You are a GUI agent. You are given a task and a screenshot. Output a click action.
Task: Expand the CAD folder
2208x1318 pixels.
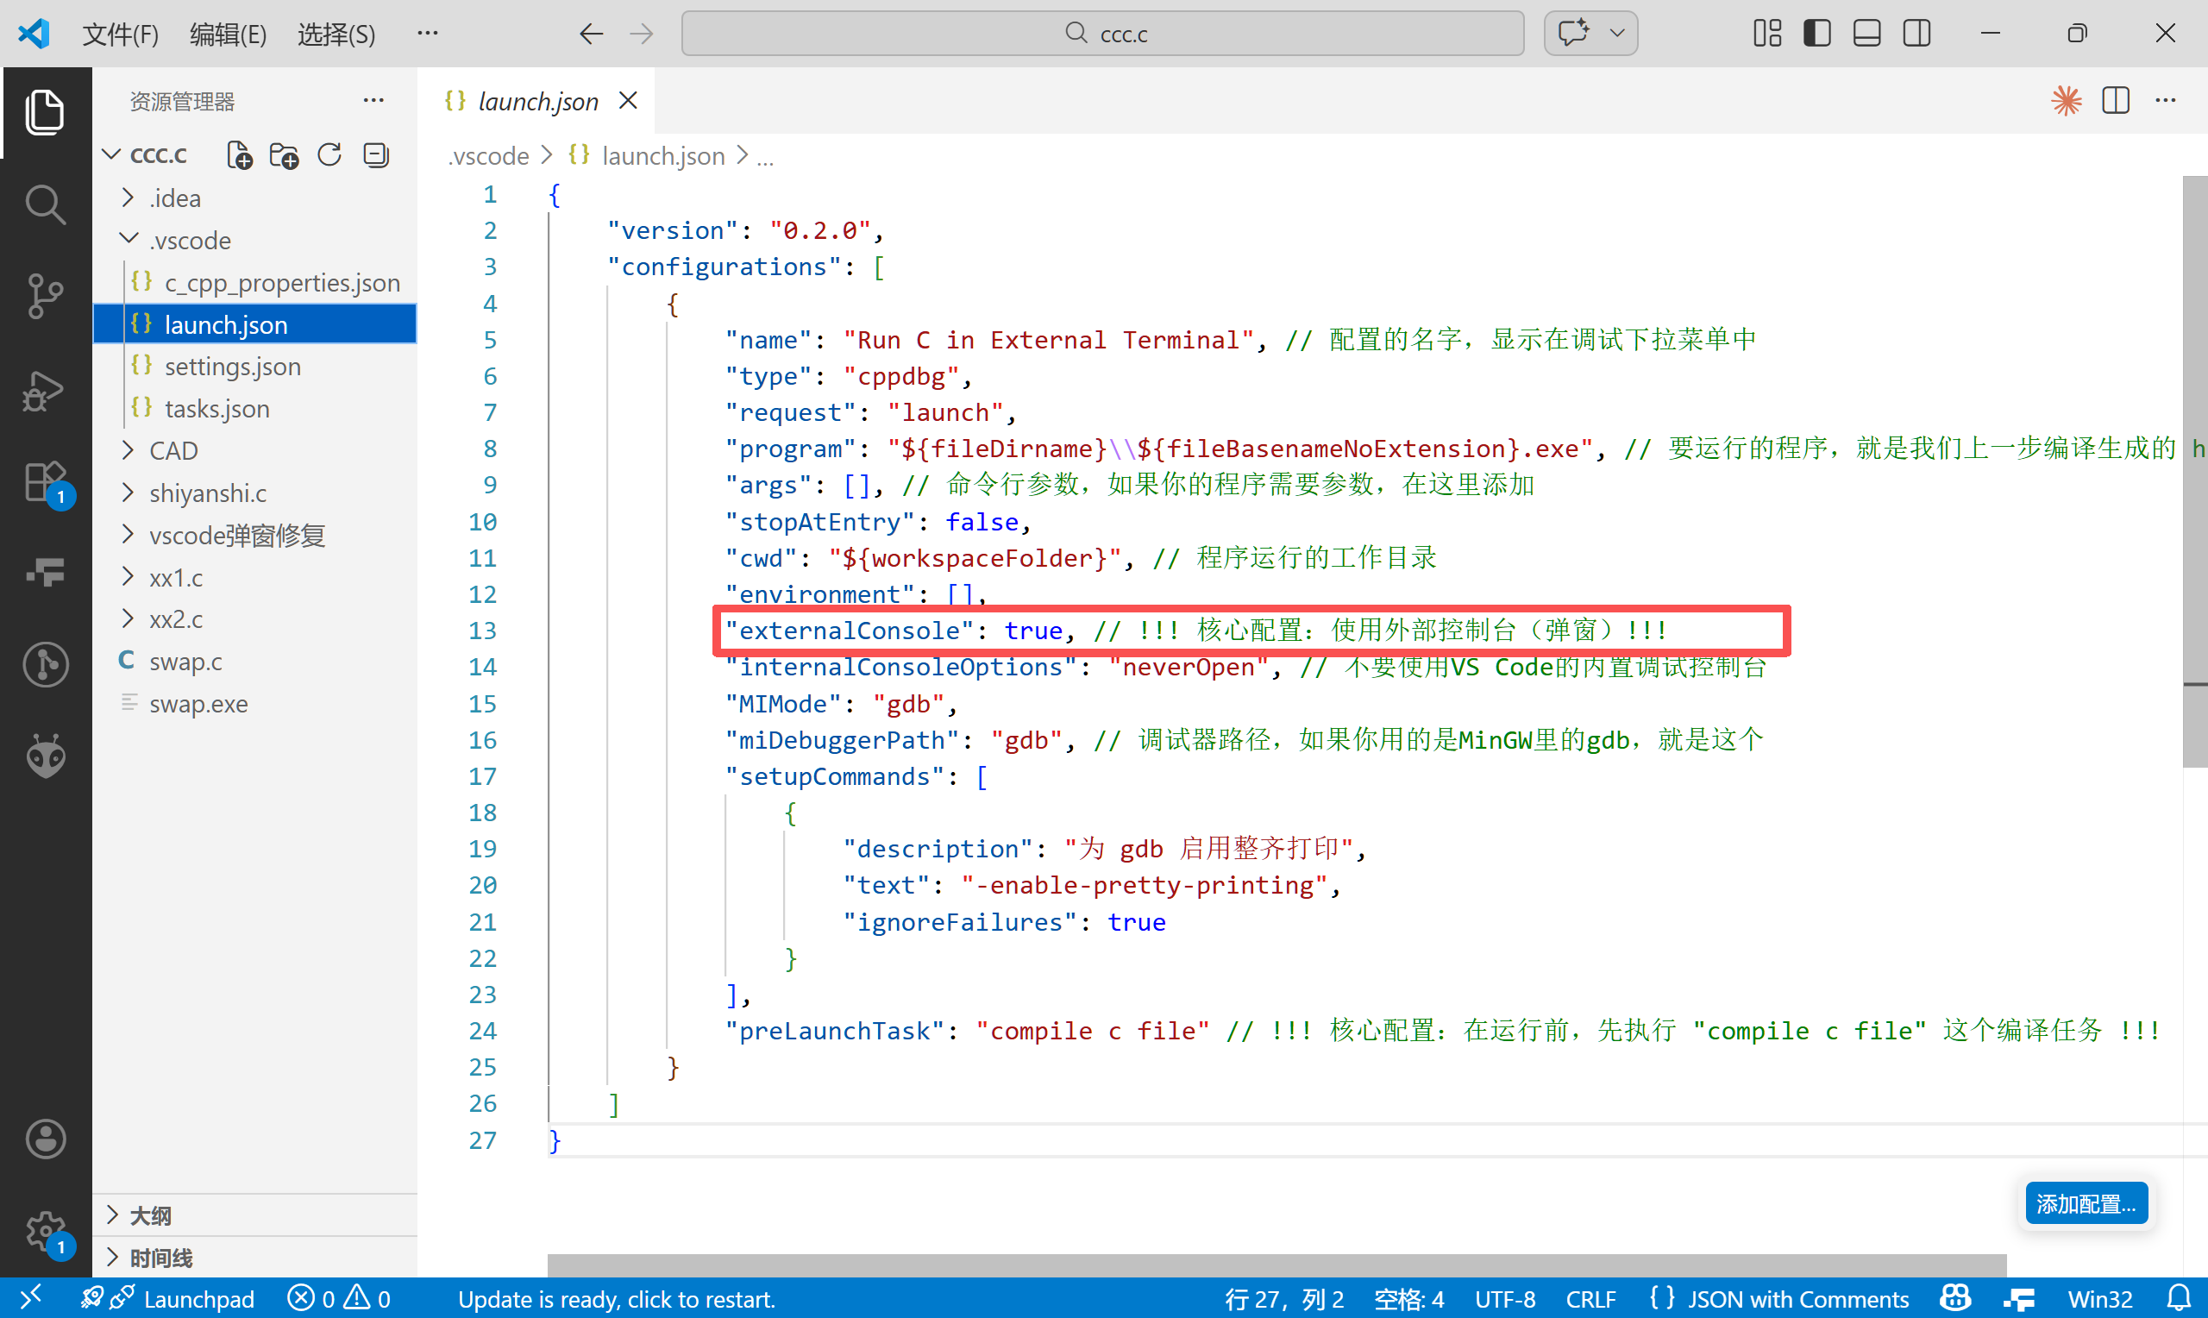pos(128,450)
